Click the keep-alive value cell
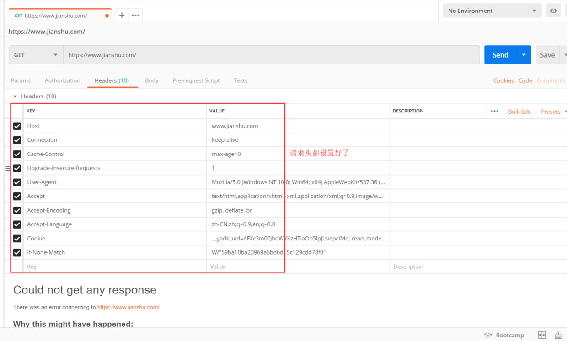Screen dimensions: 567x341 point(298,140)
